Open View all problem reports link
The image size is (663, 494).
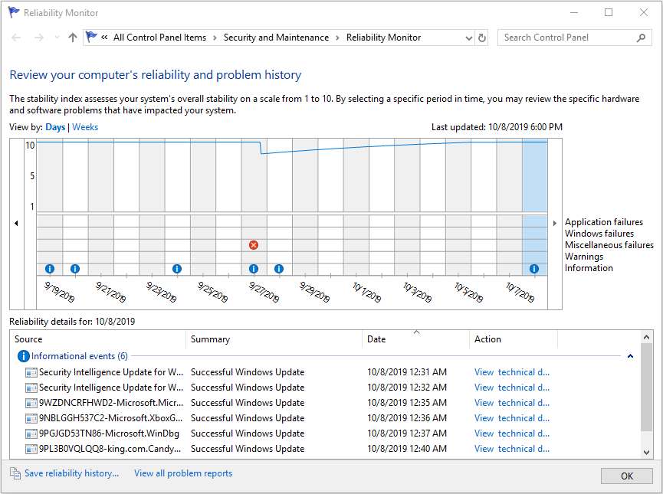coord(183,473)
